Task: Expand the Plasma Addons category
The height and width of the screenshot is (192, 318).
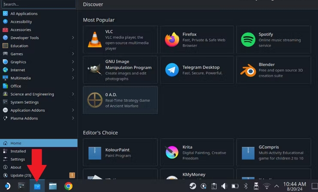Action: click(x=73, y=118)
